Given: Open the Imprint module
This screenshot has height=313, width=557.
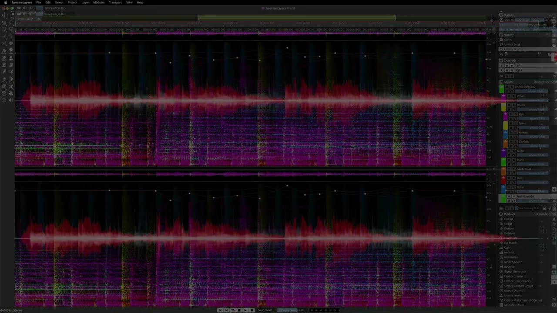Looking at the screenshot, I should (x=509, y=252).
